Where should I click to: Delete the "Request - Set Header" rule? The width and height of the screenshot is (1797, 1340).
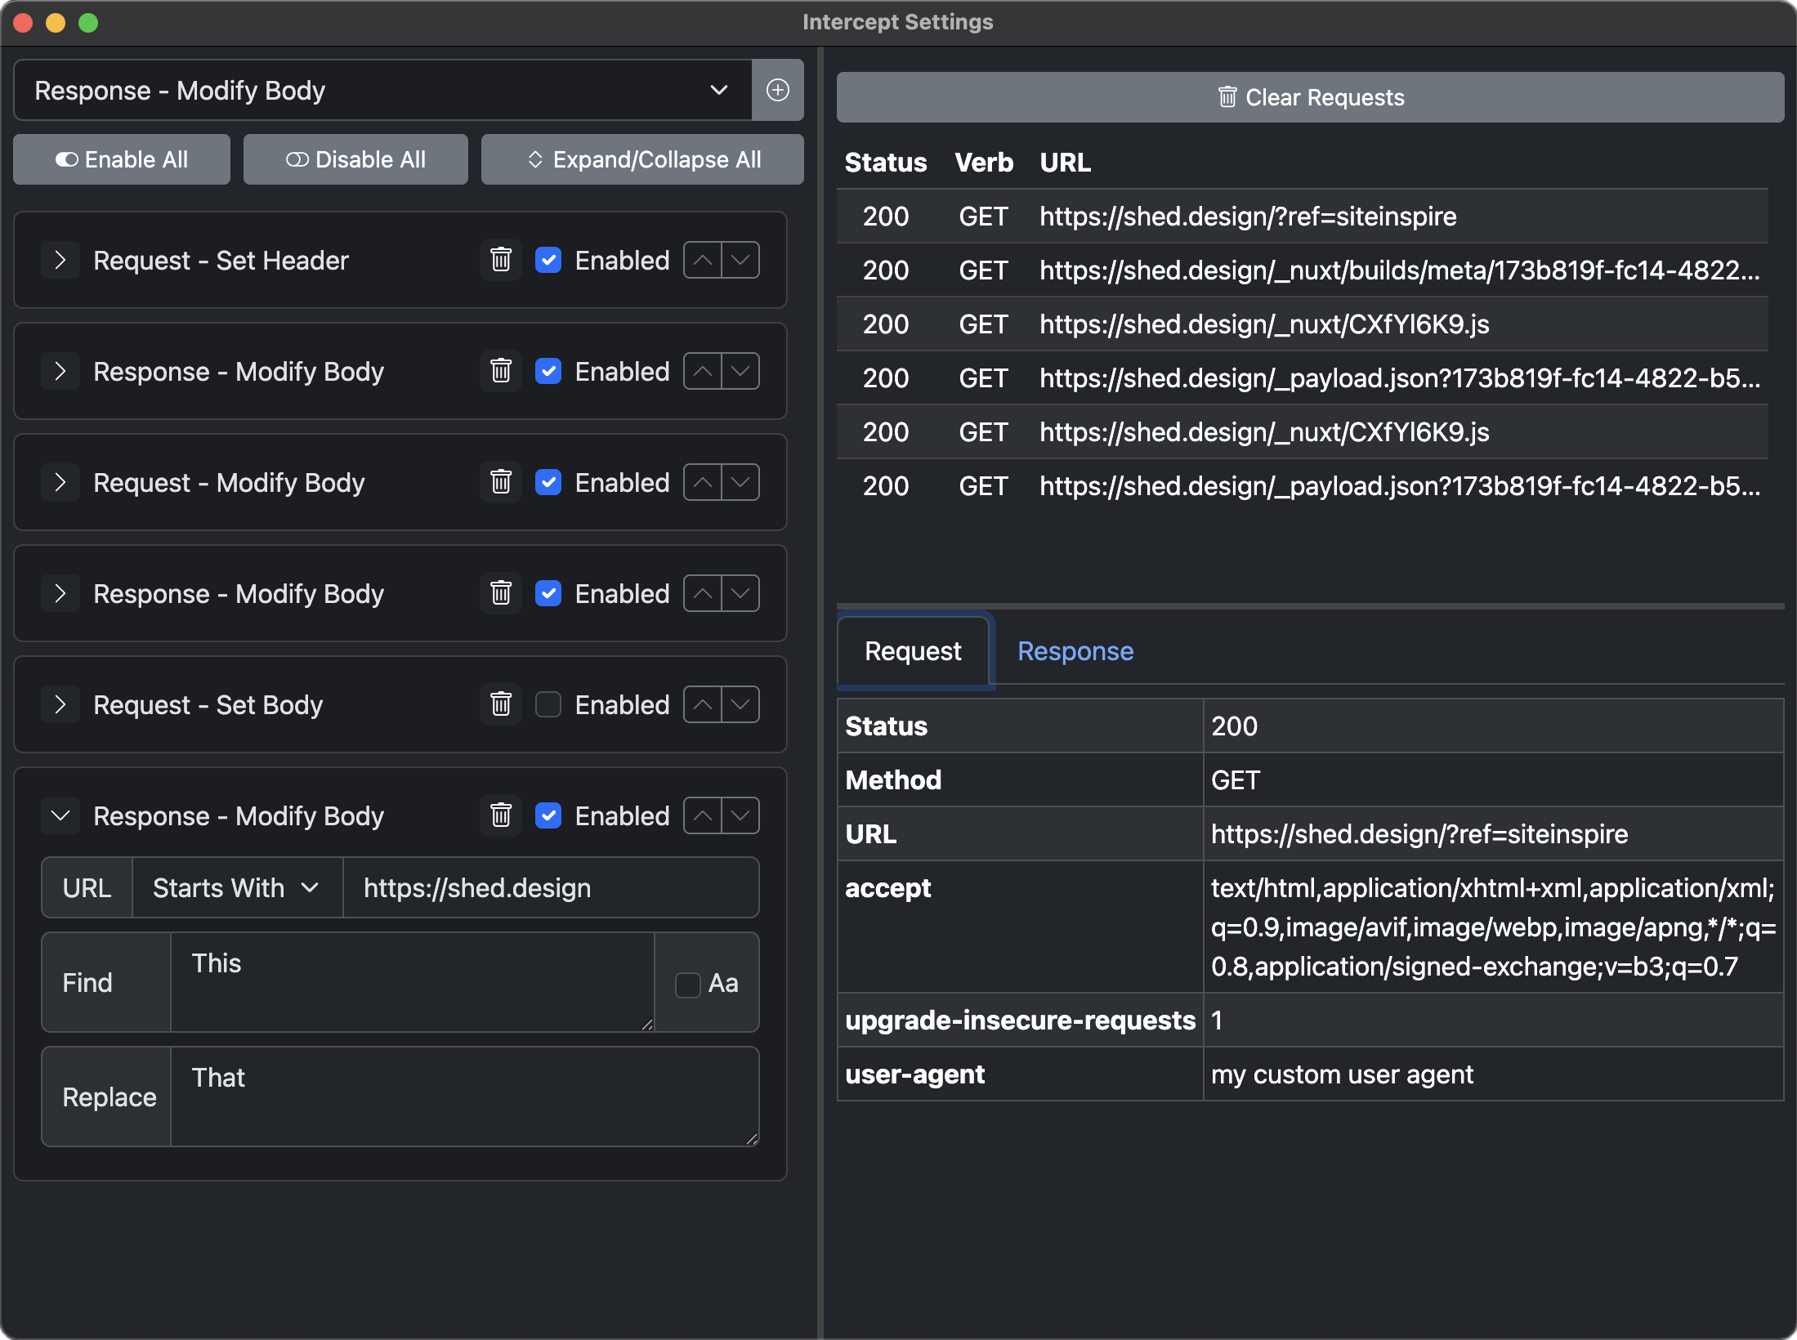click(500, 260)
